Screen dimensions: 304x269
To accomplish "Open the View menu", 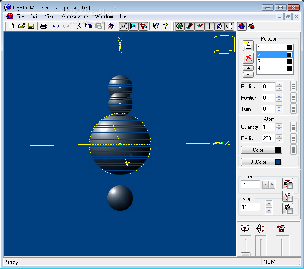I will 50,16.
